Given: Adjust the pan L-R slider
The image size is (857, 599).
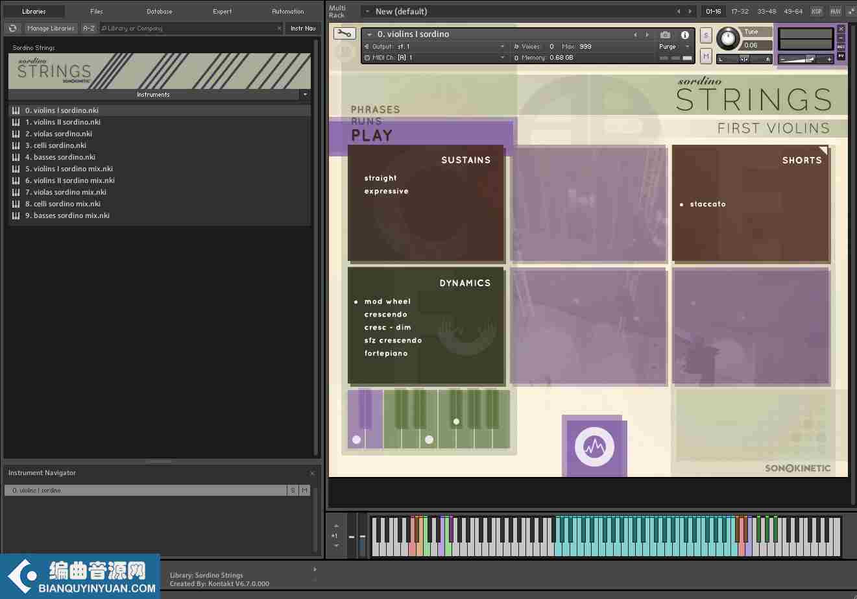Looking at the screenshot, I should 744,59.
